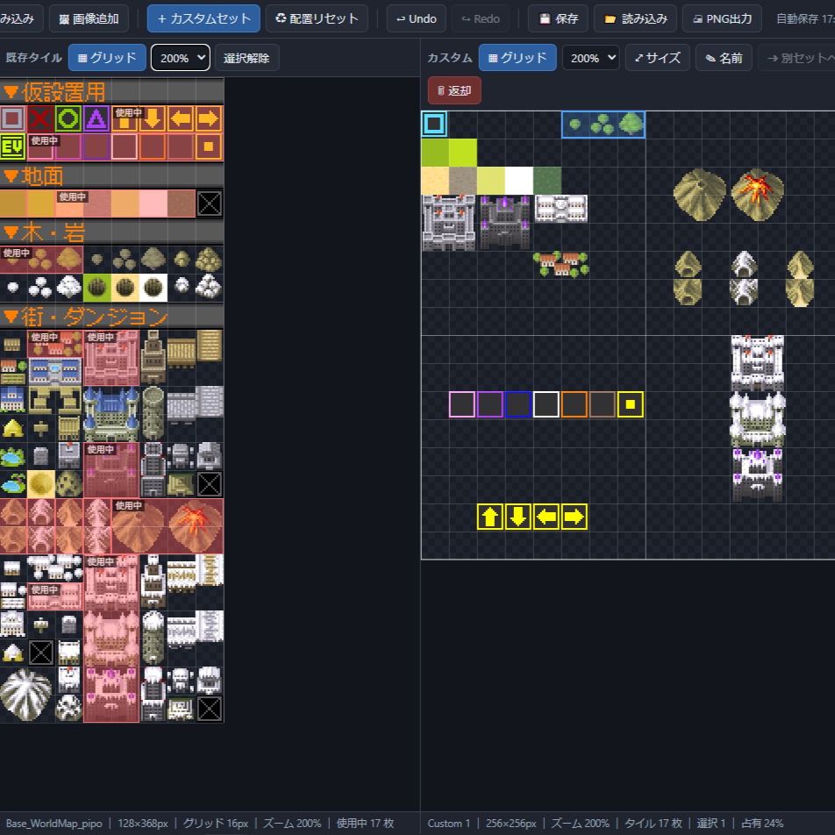
Task: Select orange left-arrow tile in existing tiles
Action: point(181,118)
